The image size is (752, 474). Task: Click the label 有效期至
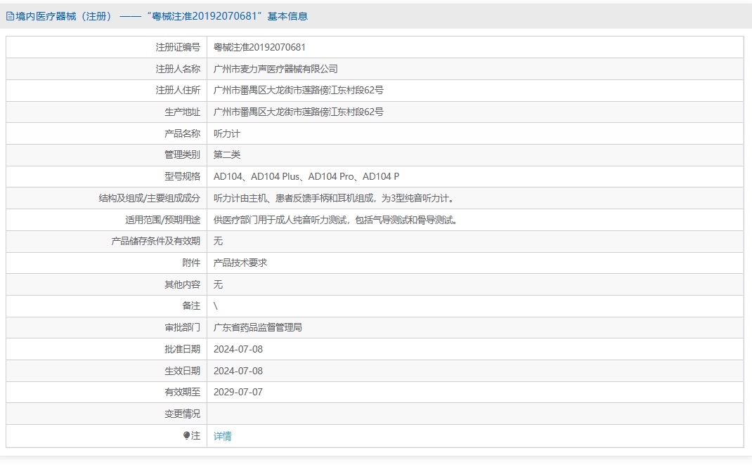click(182, 392)
